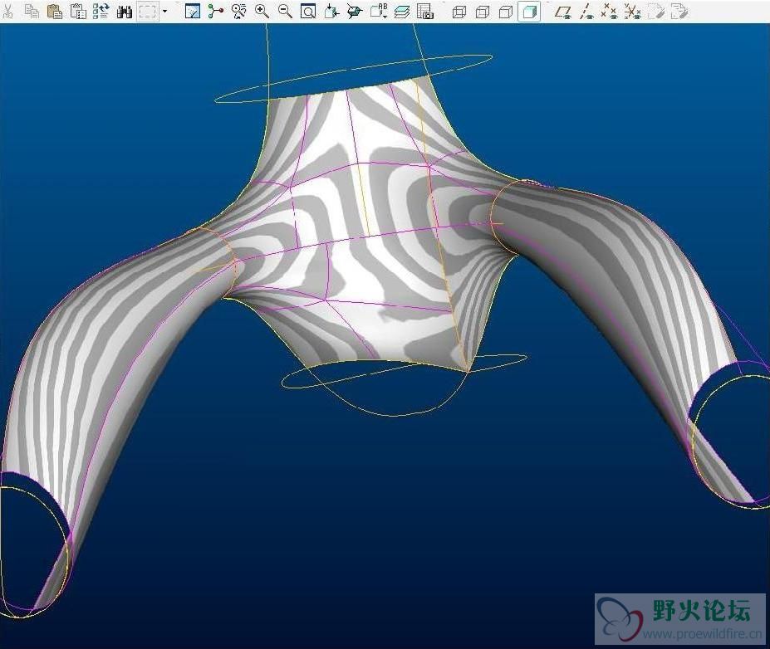This screenshot has height=649, width=770.
Task: Toggle datum axes display
Action: (x=586, y=12)
